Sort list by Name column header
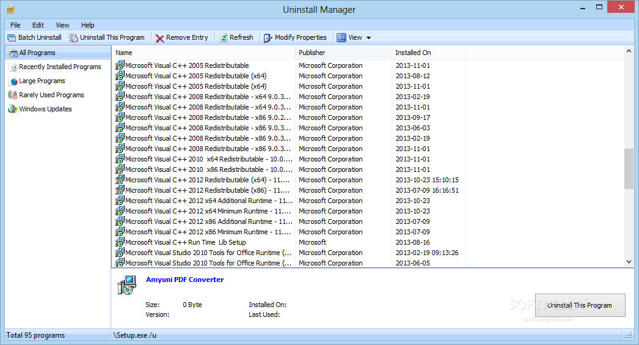The width and height of the screenshot is (639, 345). (x=203, y=53)
